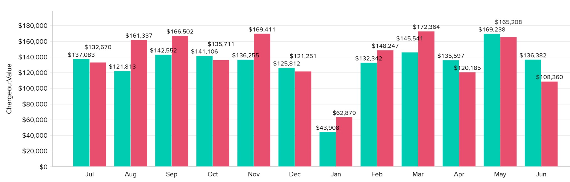Click the Feb x-axis label
This screenshot has width=570, height=182.
coord(377,174)
